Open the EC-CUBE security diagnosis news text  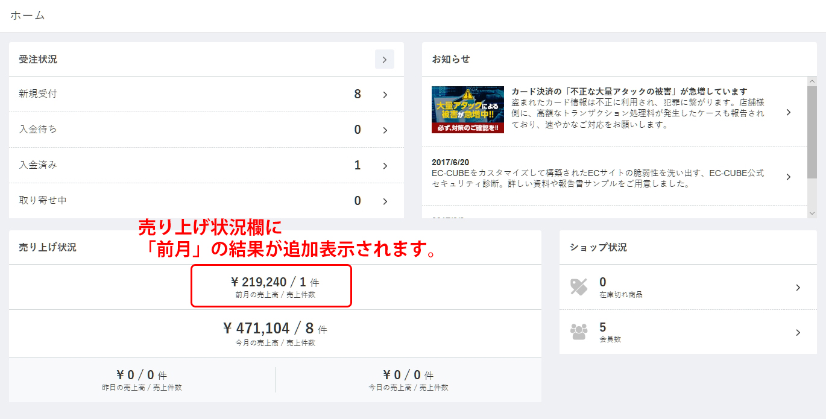point(597,178)
